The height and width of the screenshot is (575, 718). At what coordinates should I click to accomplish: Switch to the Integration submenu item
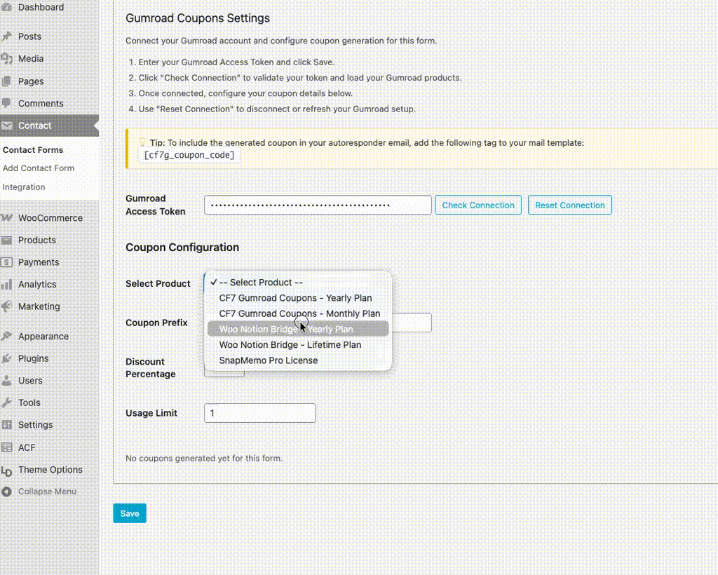point(23,187)
